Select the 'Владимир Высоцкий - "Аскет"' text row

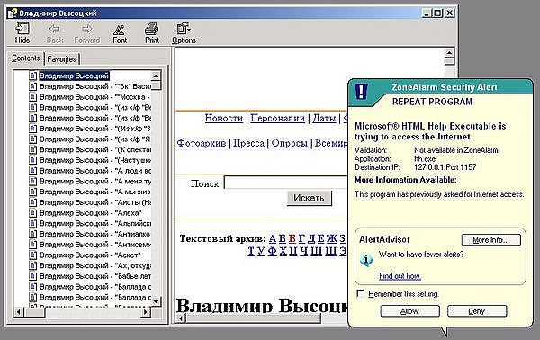pyautogui.click(x=90, y=255)
